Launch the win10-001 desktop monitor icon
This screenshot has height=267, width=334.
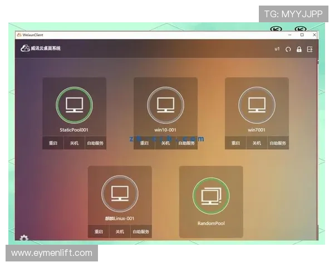165,104
